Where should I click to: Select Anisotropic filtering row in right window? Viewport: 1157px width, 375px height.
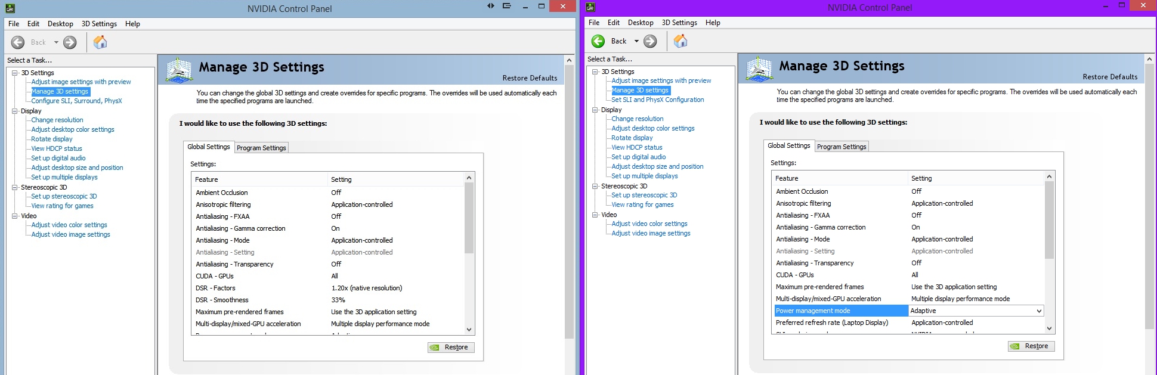coord(908,203)
